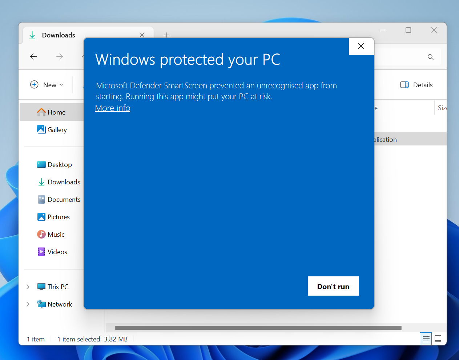This screenshot has width=459, height=360.
Task: Click the Pictures icon
Action: click(41, 217)
